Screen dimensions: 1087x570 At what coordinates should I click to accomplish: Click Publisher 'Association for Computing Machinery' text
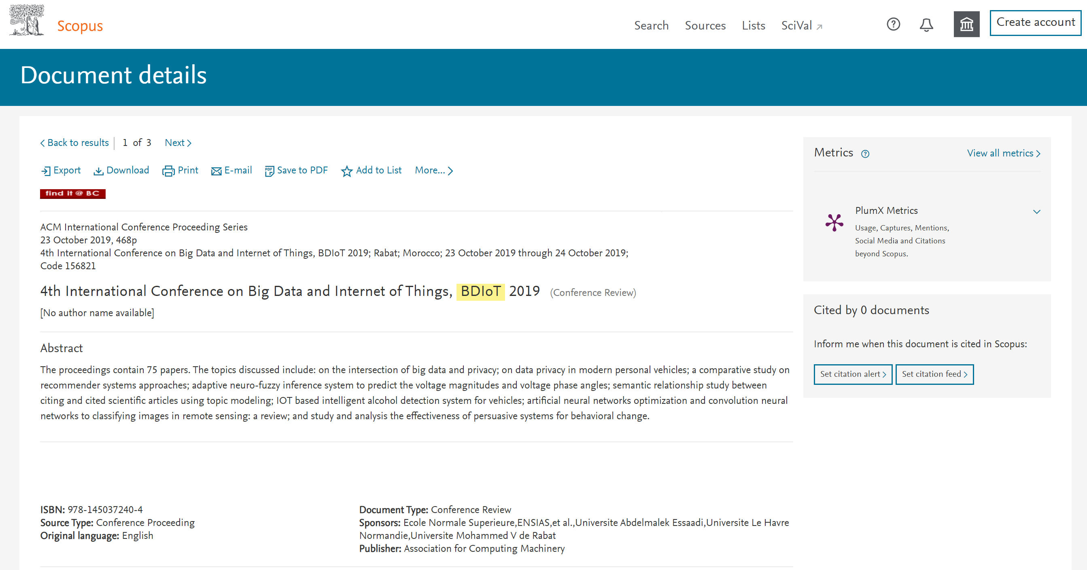pos(484,549)
